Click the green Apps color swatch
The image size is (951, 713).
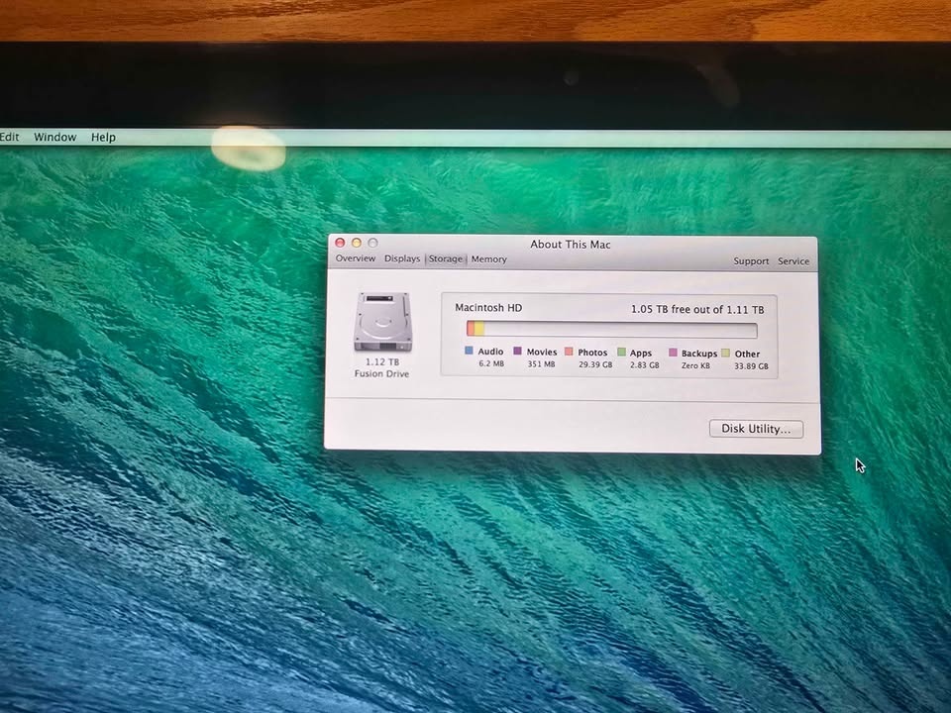(x=621, y=352)
